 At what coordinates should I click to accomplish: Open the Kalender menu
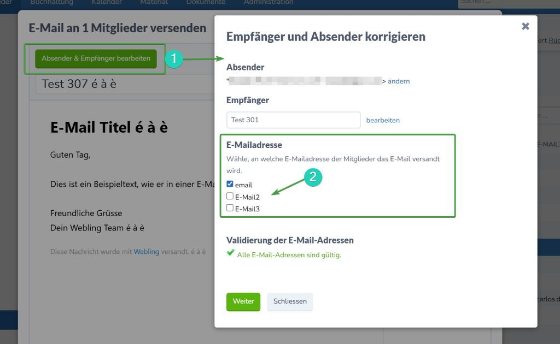click(x=107, y=3)
